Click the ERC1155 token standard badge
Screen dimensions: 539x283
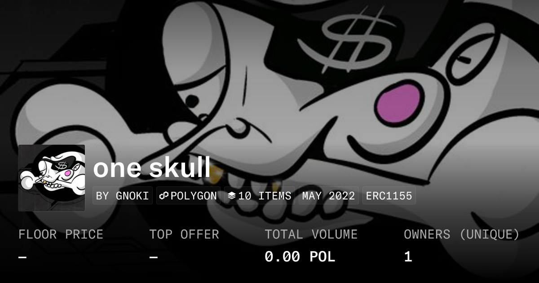[x=389, y=196]
